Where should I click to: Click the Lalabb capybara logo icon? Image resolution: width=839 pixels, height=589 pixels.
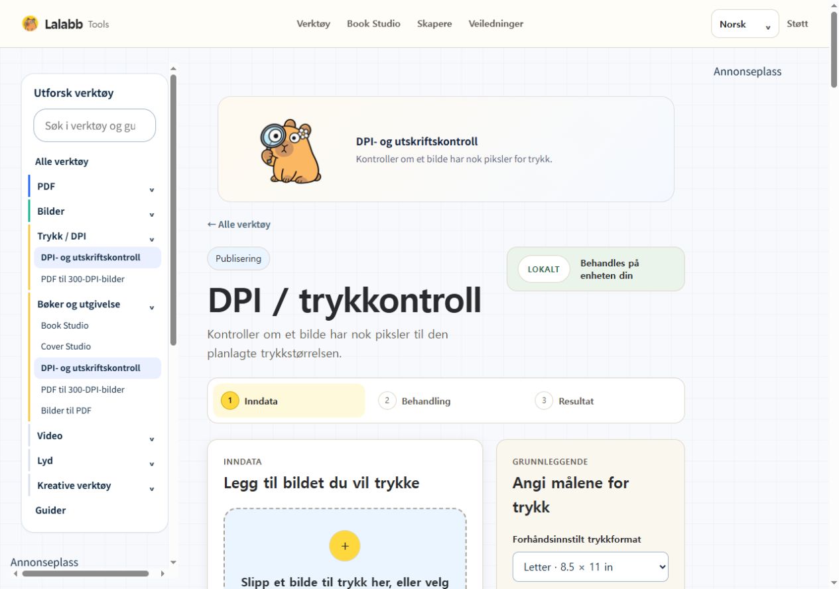[30, 24]
